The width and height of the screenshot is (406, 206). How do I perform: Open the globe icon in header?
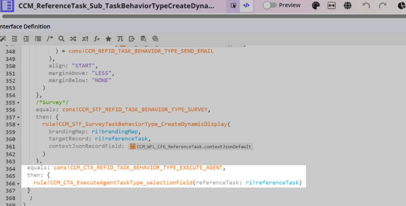tap(348, 5)
